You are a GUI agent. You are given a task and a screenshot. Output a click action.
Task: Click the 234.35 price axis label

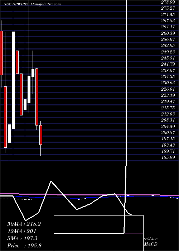click(x=168, y=76)
